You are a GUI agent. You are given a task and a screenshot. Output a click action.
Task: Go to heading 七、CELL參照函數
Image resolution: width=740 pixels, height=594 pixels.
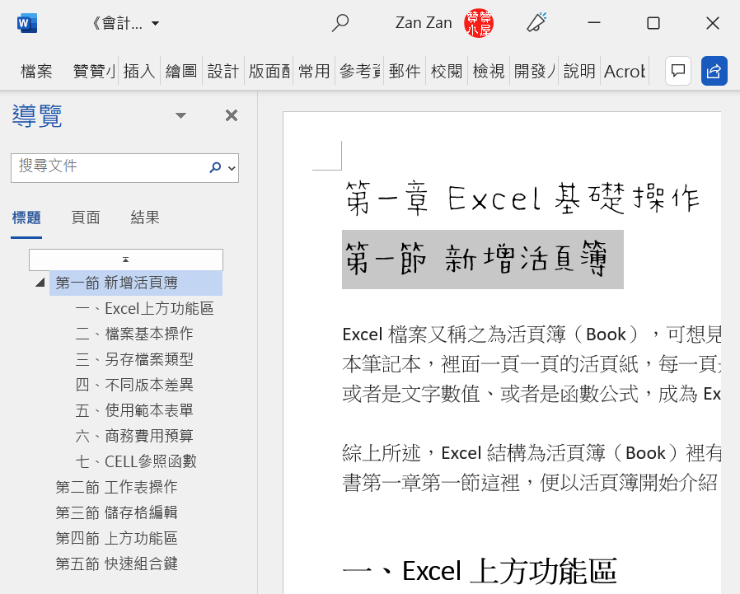point(136,461)
